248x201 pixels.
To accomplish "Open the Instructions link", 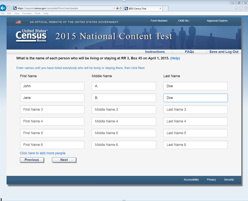I will point(155,52).
